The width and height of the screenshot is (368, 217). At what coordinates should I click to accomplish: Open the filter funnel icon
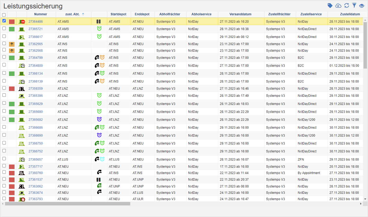(x=354, y=6)
